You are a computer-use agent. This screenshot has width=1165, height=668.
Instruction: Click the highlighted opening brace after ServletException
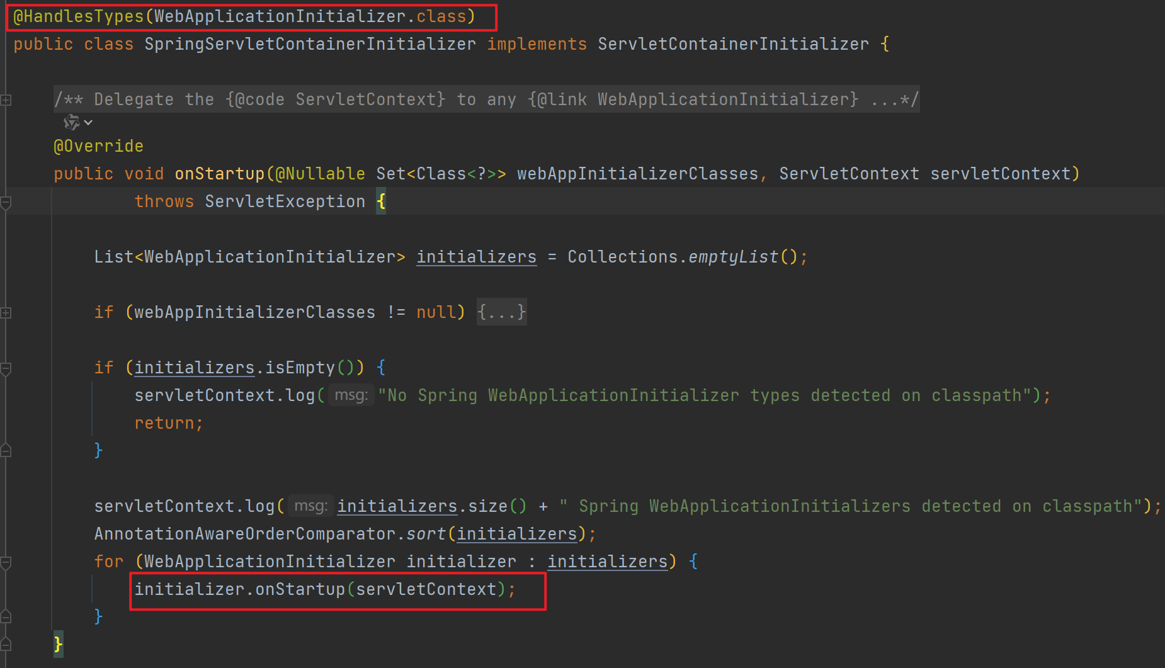coord(381,201)
